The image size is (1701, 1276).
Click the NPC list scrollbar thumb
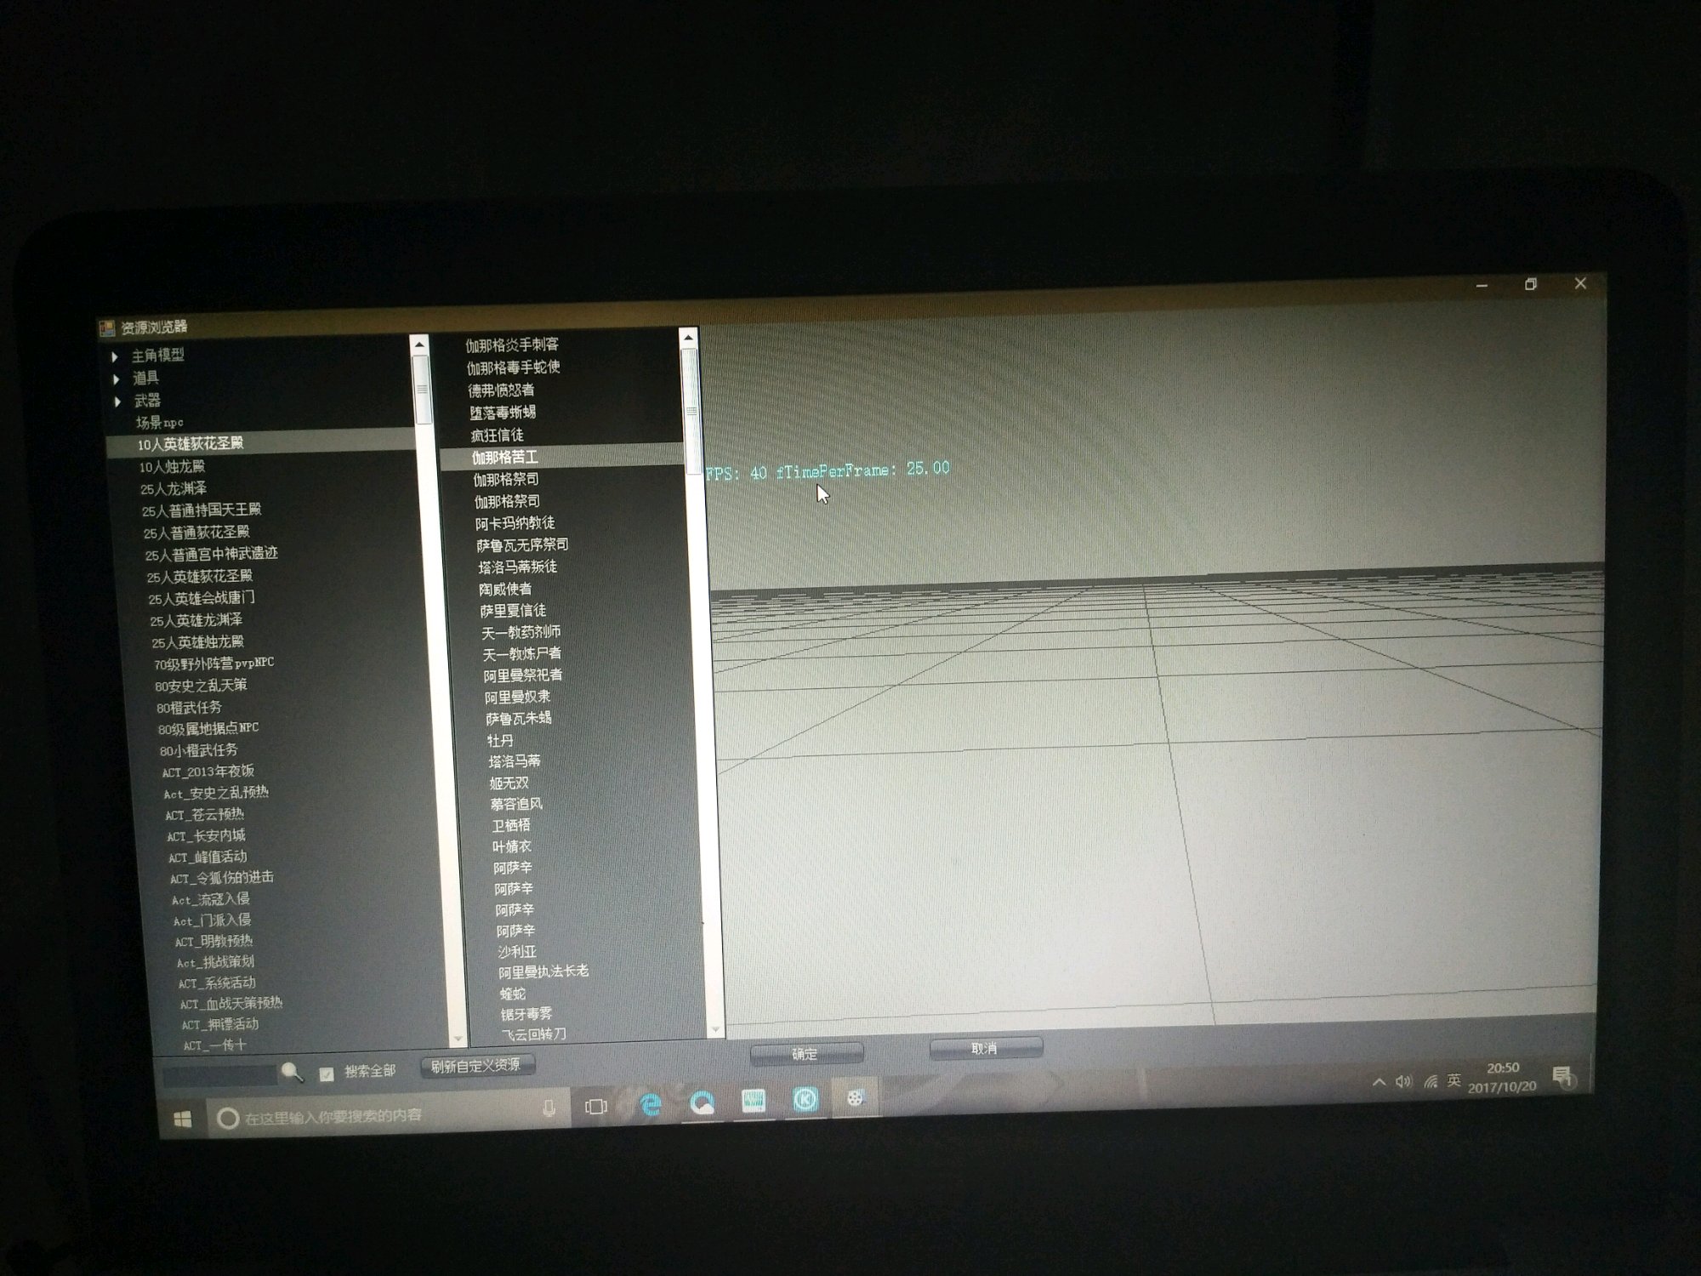click(x=691, y=410)
